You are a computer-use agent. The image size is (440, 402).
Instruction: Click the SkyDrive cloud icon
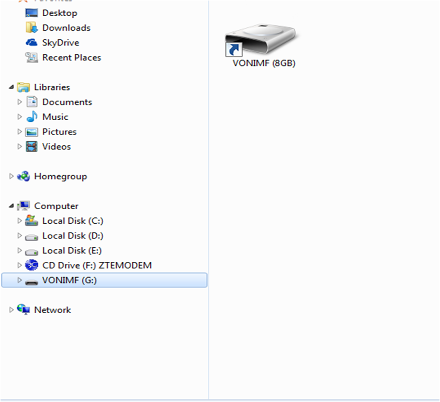[31, 42]
